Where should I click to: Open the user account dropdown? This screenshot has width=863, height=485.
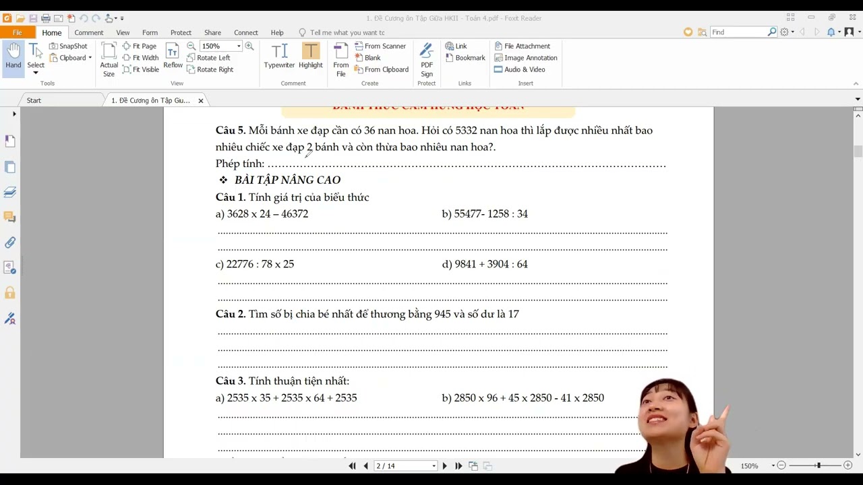(x=852, y=32)
